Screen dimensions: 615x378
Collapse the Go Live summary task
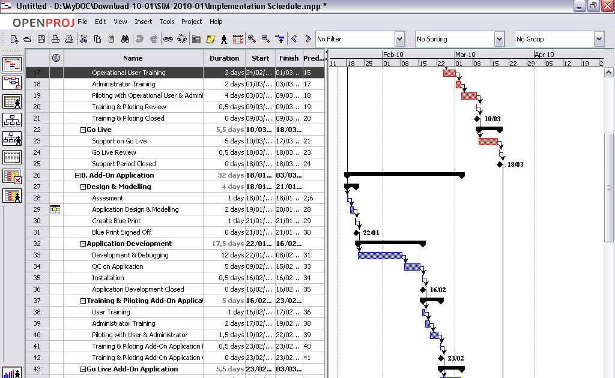coord(83,130)
